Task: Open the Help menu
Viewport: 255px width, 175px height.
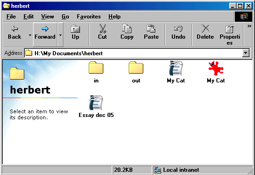Action: click(x=114, y=17)
